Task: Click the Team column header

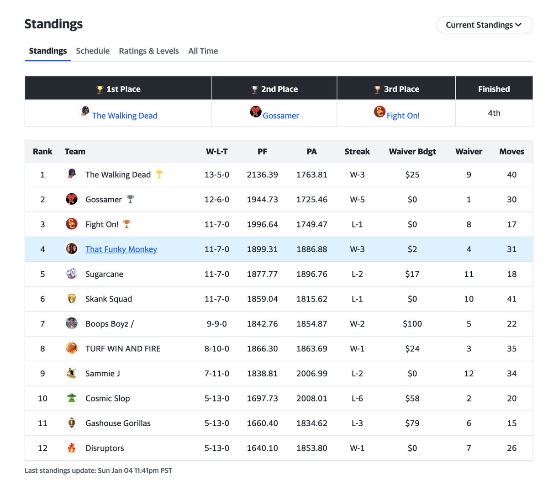Action: click(x=75, y=152)
